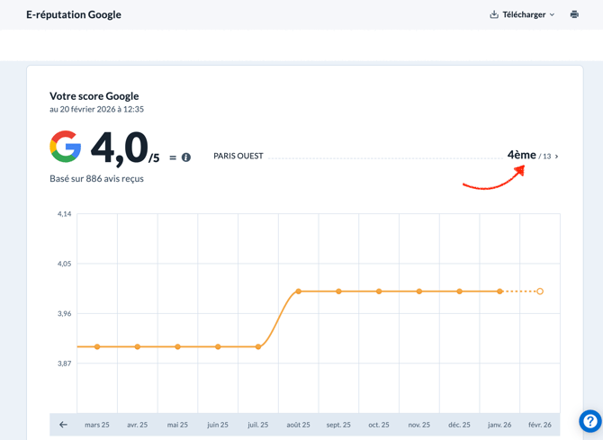Click the E-réputation Google page title
Viewport: 603px width, 440px height.
(74, 14)
